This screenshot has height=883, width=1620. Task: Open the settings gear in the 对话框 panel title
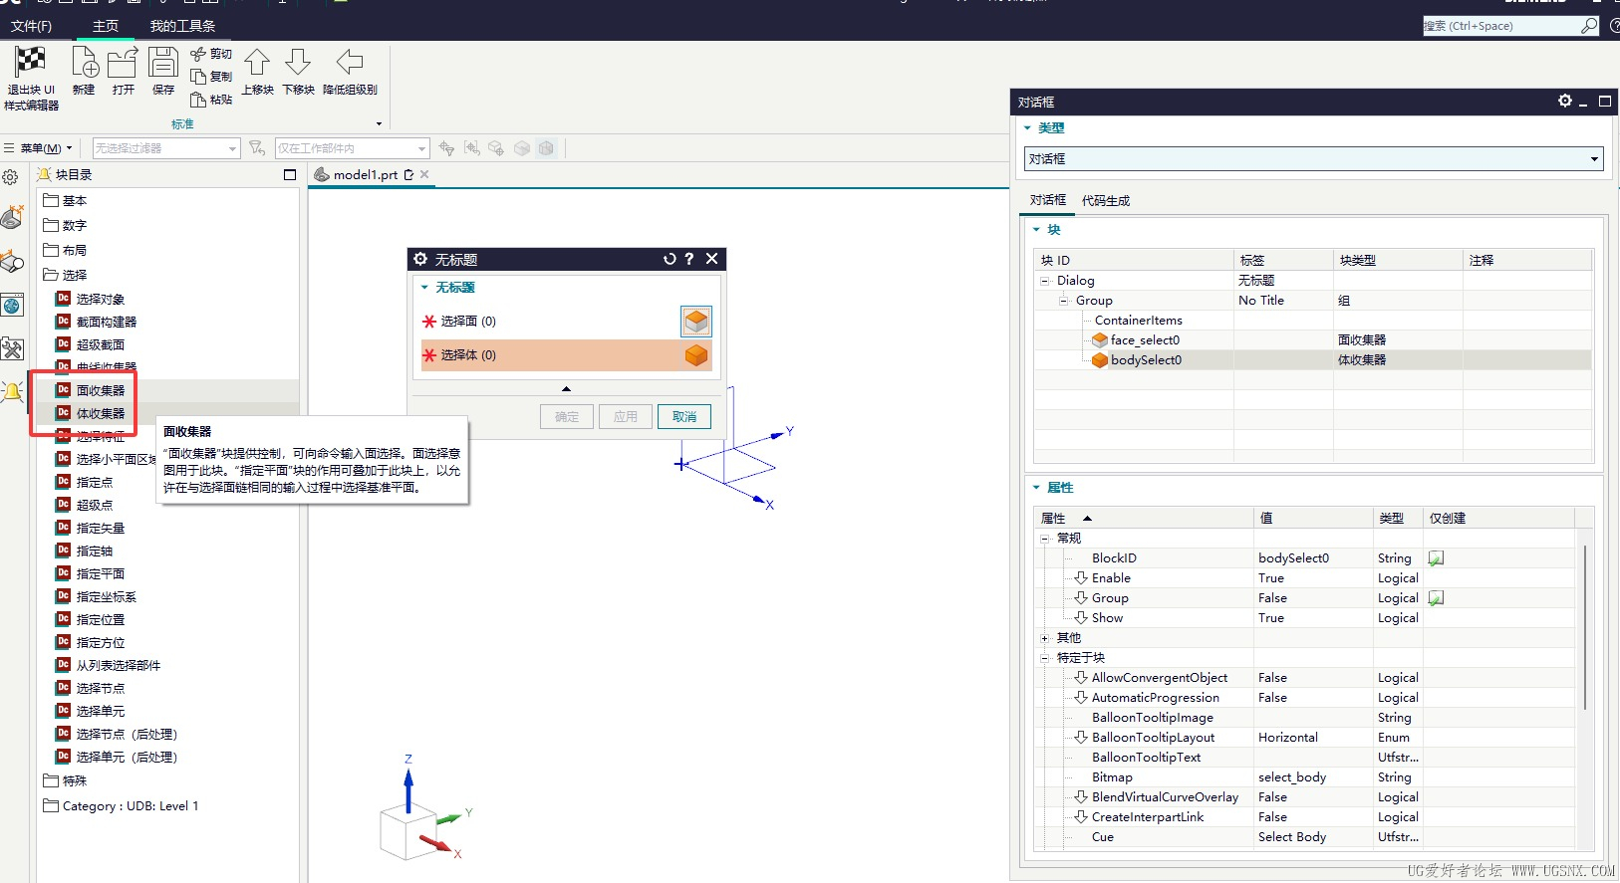1565,101
